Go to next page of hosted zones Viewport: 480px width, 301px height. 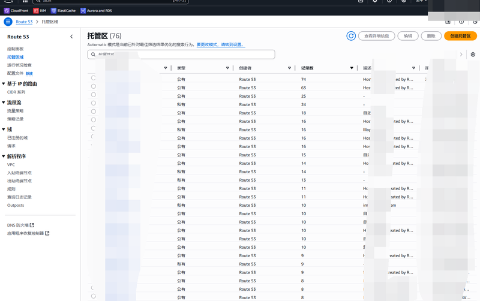[461, 55]
